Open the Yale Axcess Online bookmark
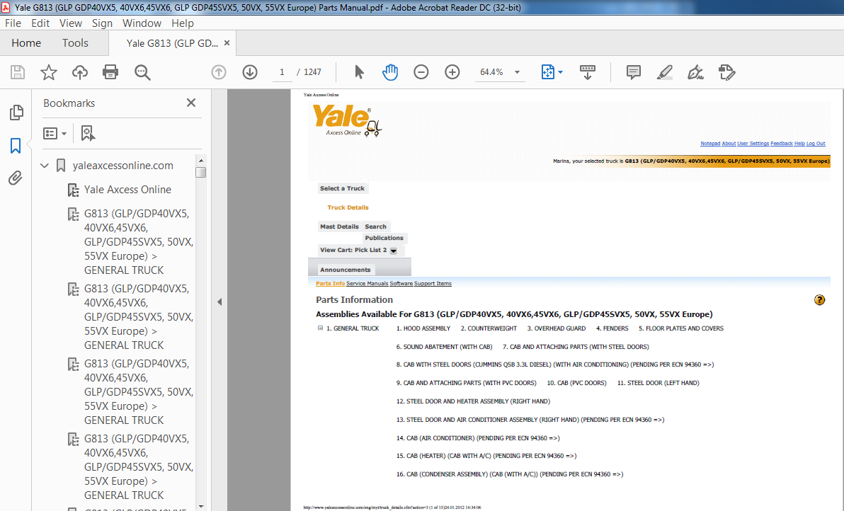This screenshot has height=511, width=844. [x=127, y=190]
